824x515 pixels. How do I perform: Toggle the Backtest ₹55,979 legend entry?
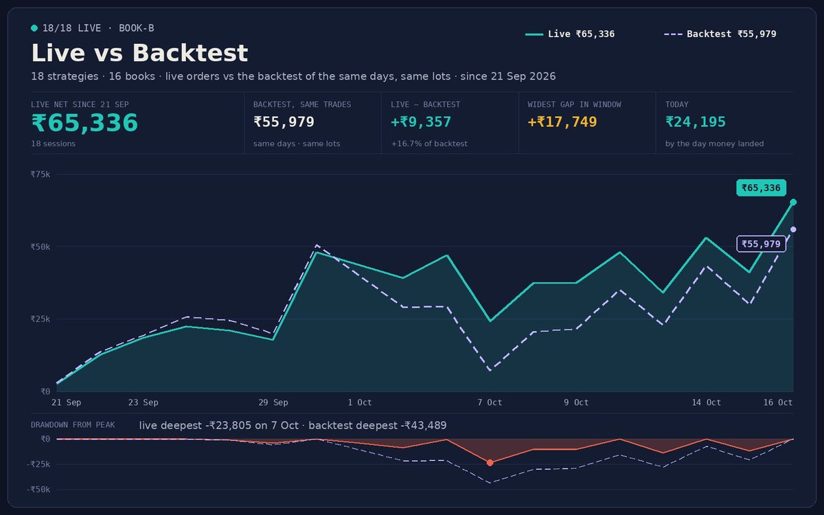tap(720, 34)
